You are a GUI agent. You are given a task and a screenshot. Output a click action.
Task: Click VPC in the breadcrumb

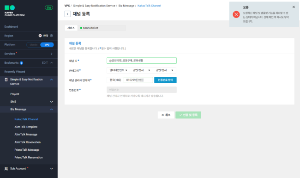[x=67, y=6]
